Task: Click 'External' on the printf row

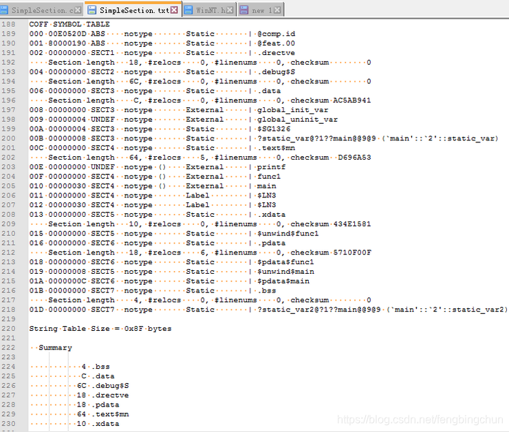Action: pos(205,167)
